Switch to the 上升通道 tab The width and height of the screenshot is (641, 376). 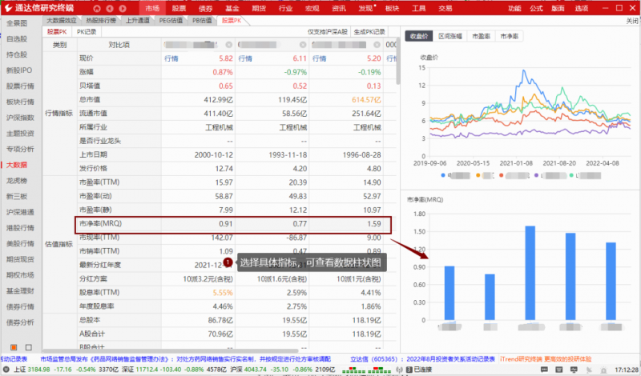coord(137,21)
